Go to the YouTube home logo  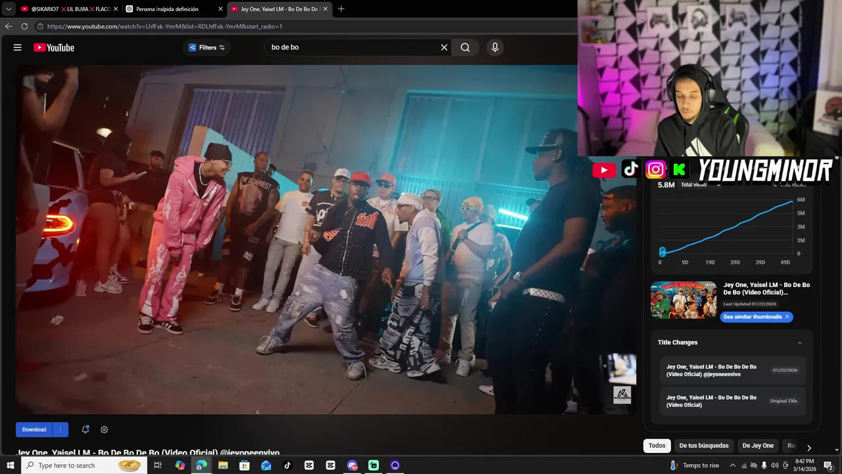pos(54,47)
